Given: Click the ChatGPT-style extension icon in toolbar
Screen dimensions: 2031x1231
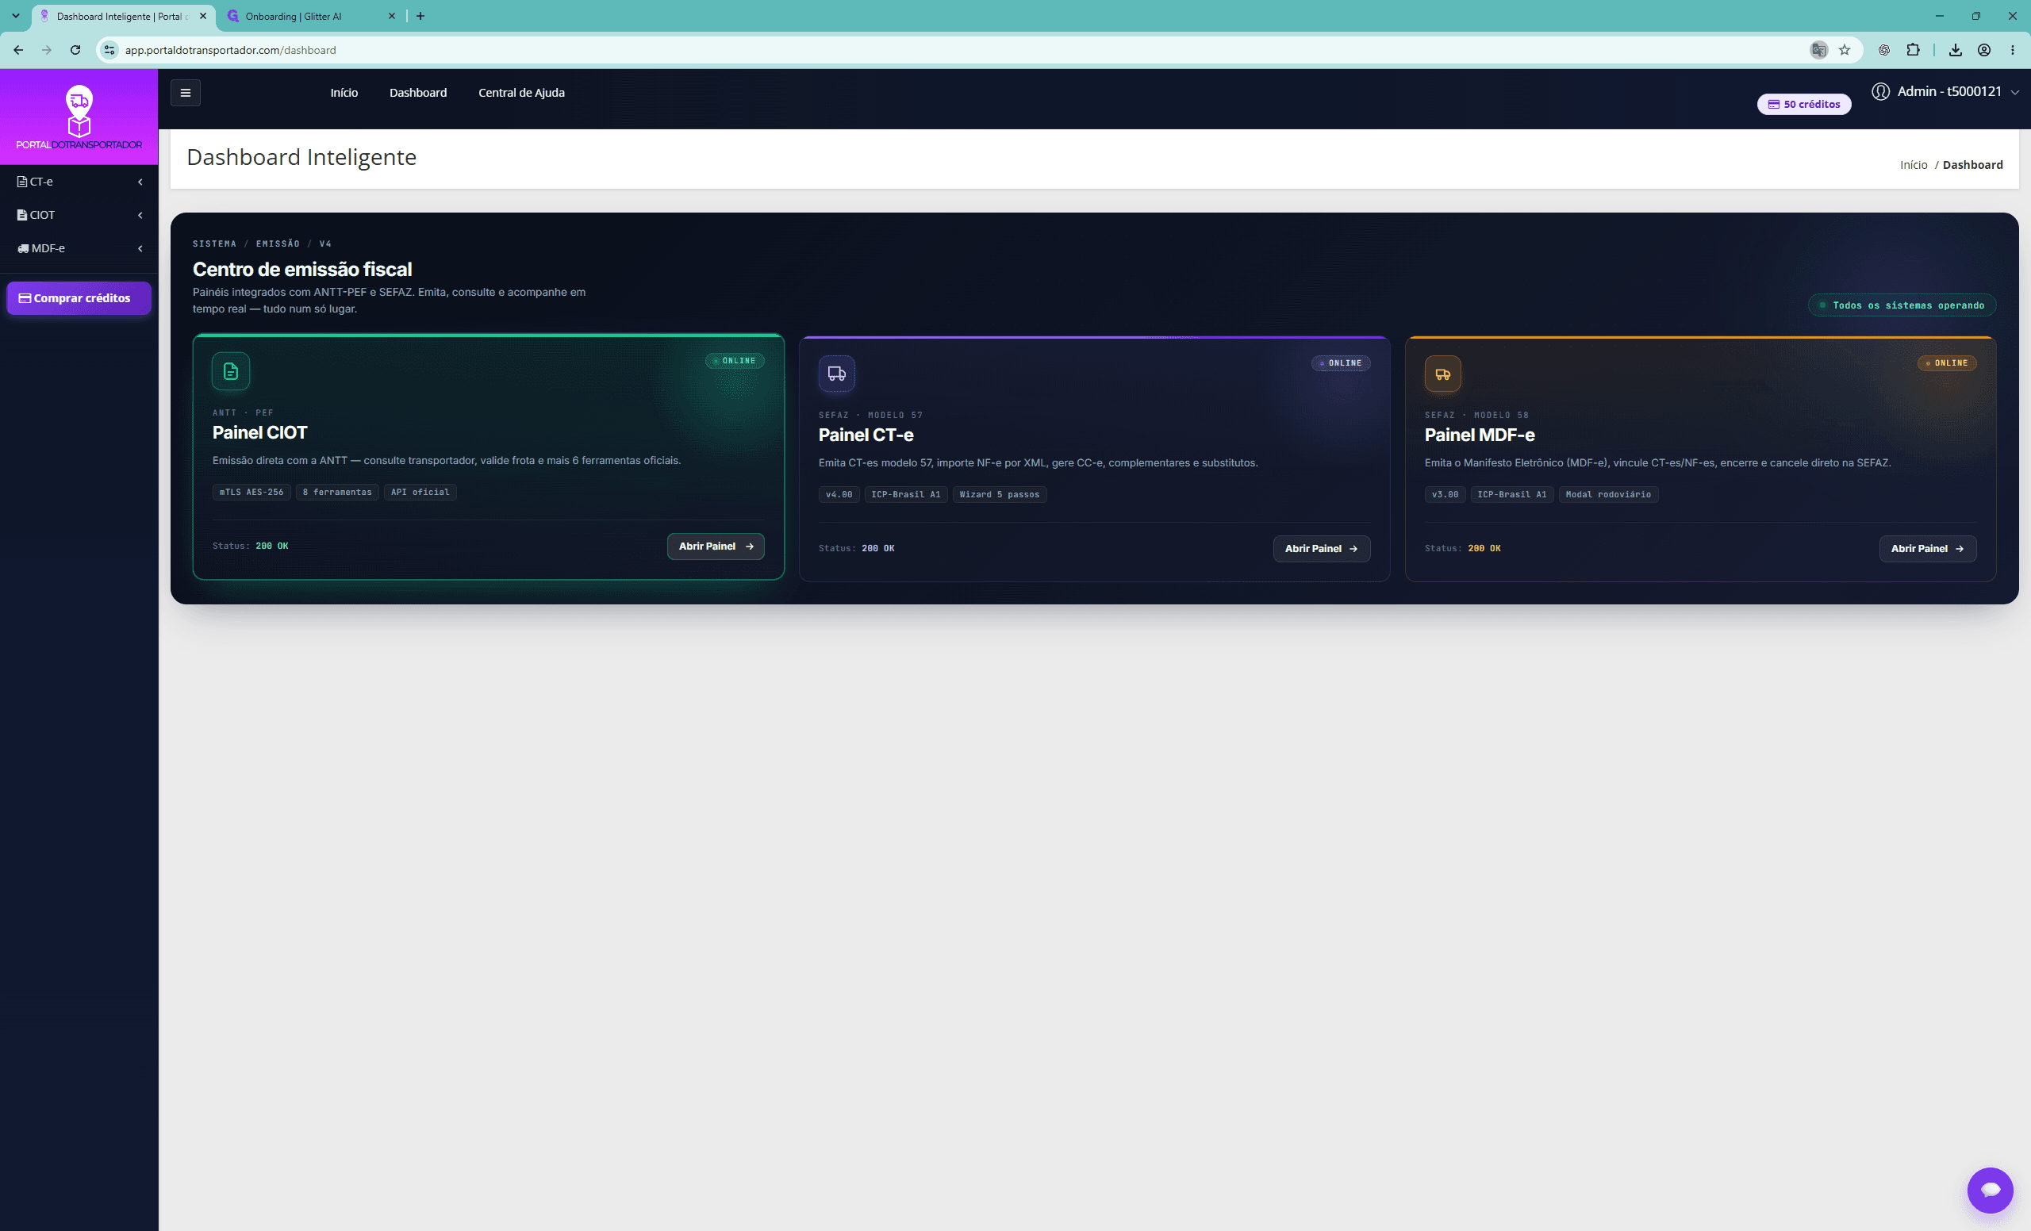Looking at the screenshot, I should point(1883,50).
